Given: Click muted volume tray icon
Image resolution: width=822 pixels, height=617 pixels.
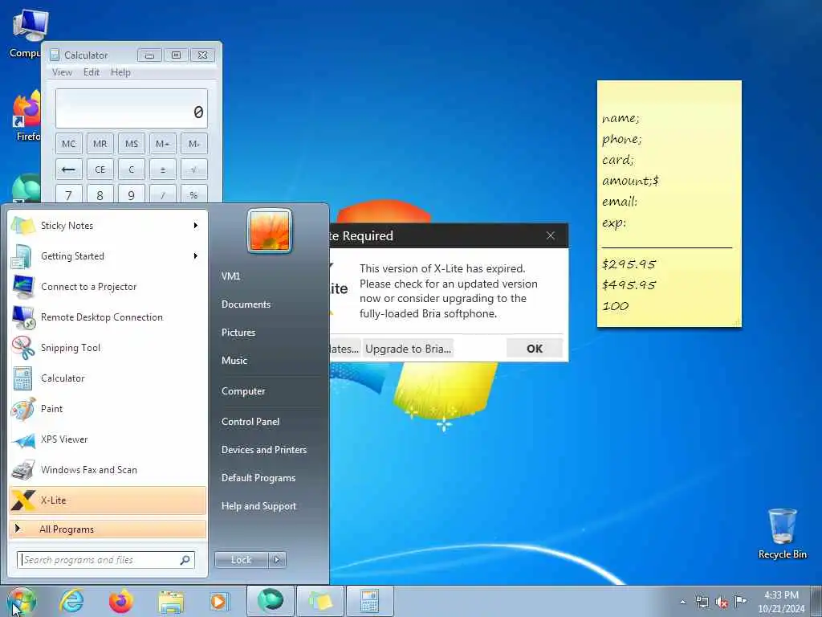Looking at the screenshot, I should 722,603.
